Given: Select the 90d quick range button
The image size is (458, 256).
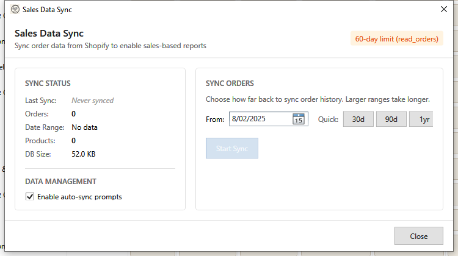Looking at the screenshot, I should click(391, 119).
